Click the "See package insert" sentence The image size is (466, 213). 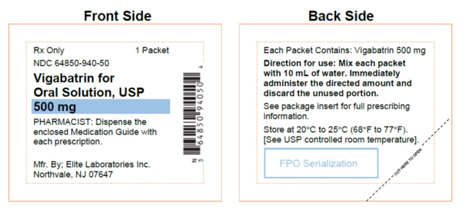click(336, 111)
